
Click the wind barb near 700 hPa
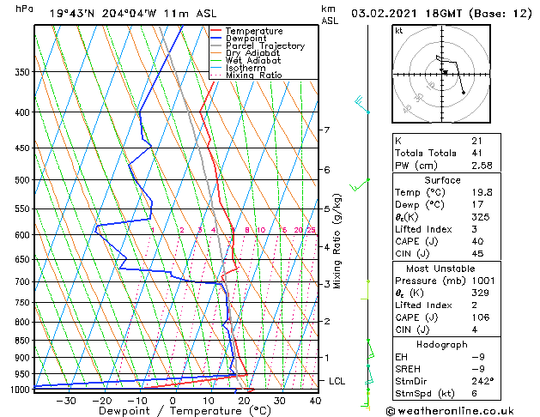[x=365, y=290]
